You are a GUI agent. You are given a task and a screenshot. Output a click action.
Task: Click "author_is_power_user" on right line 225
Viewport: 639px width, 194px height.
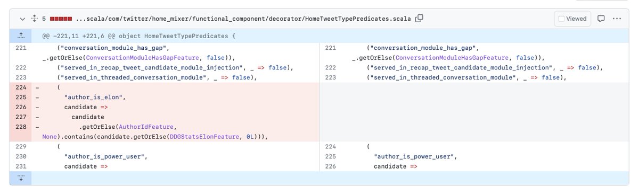[413, 157]
